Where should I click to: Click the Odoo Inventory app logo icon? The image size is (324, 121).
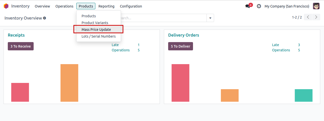[6, 6]
